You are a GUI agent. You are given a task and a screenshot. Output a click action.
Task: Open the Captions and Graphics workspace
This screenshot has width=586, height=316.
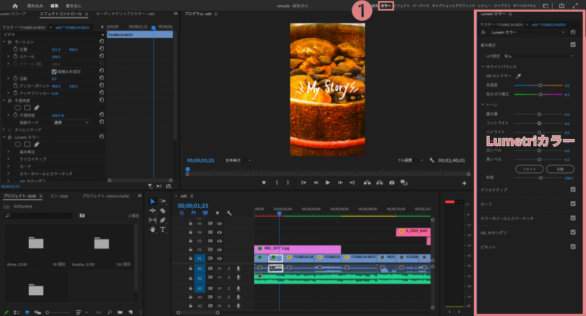point(454,6)
